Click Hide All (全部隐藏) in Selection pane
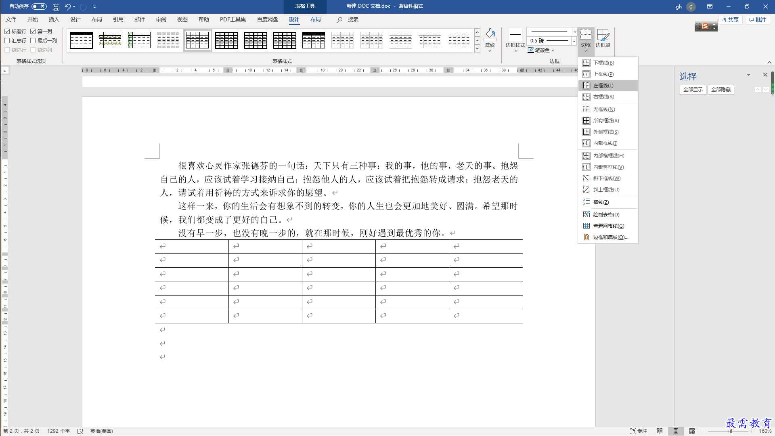Viewport: 775px width, 436px height. [x=721, y=90]
